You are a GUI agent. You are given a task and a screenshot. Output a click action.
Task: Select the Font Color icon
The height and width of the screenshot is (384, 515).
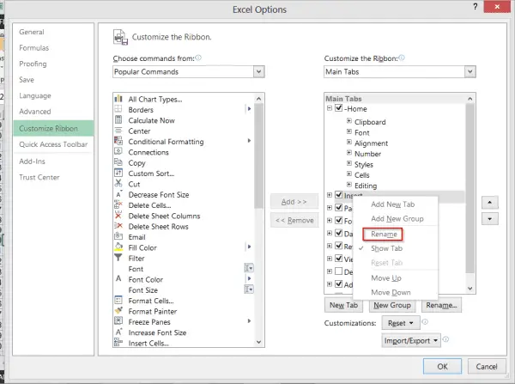click(118, 279)
